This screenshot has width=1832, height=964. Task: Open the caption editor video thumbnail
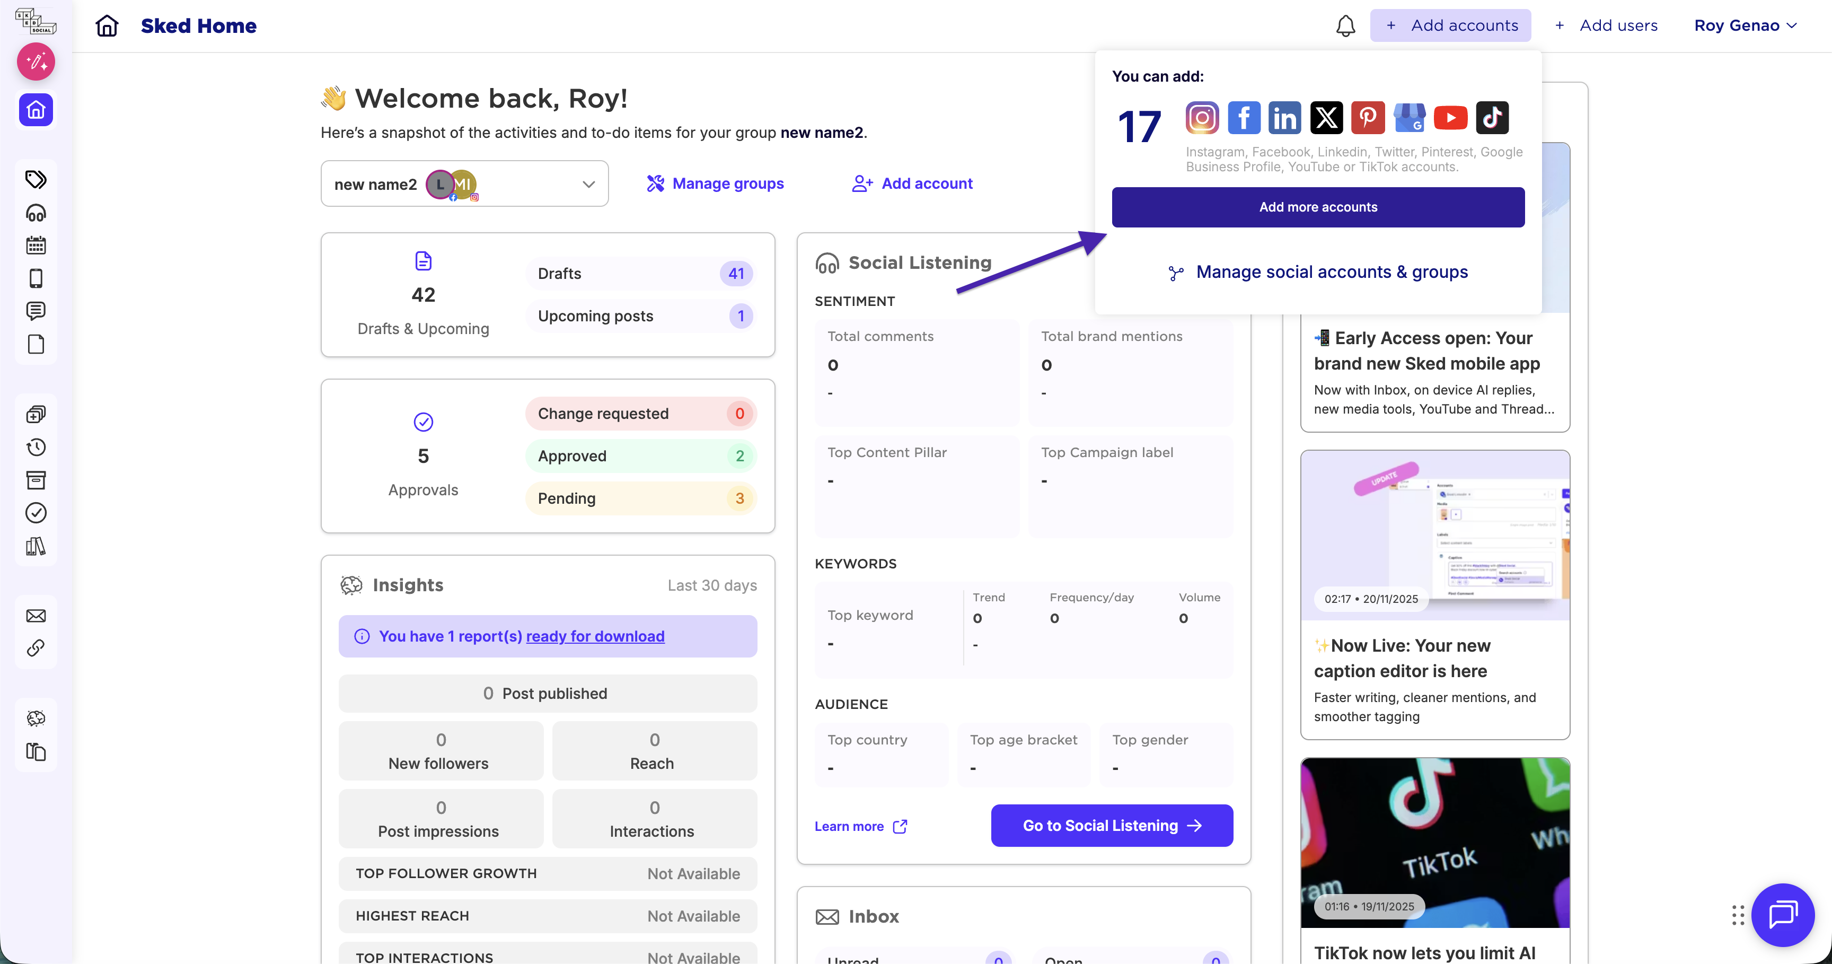tap(1434, 535)
